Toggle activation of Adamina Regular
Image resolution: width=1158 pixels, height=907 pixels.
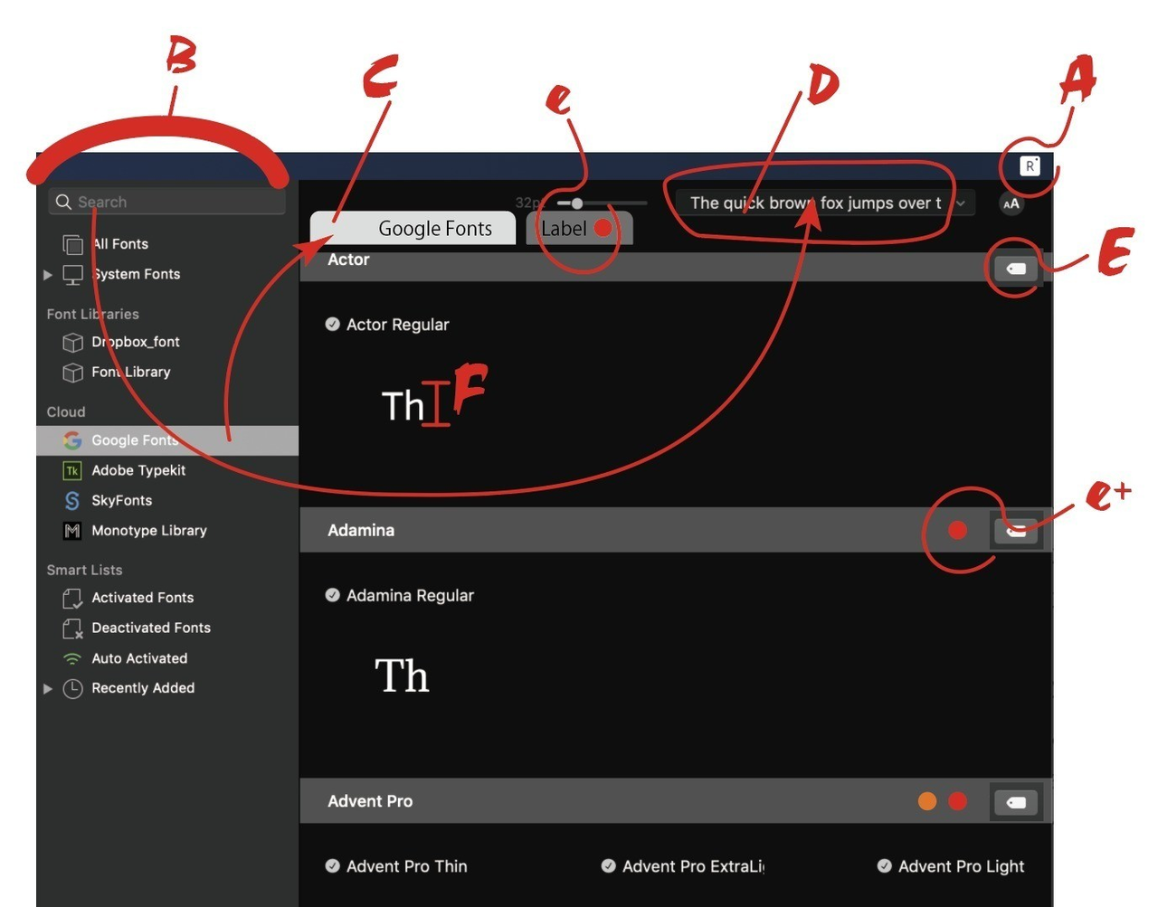pos(333,595)
